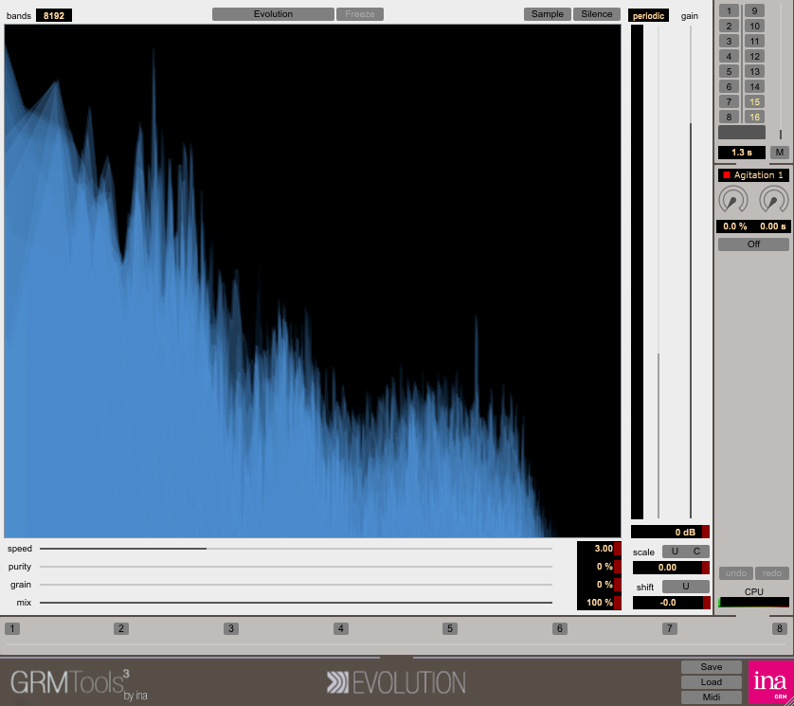This screenshot has width=794, height=706.
Task: Click the bands value 8192
Action: coord(54,16)
